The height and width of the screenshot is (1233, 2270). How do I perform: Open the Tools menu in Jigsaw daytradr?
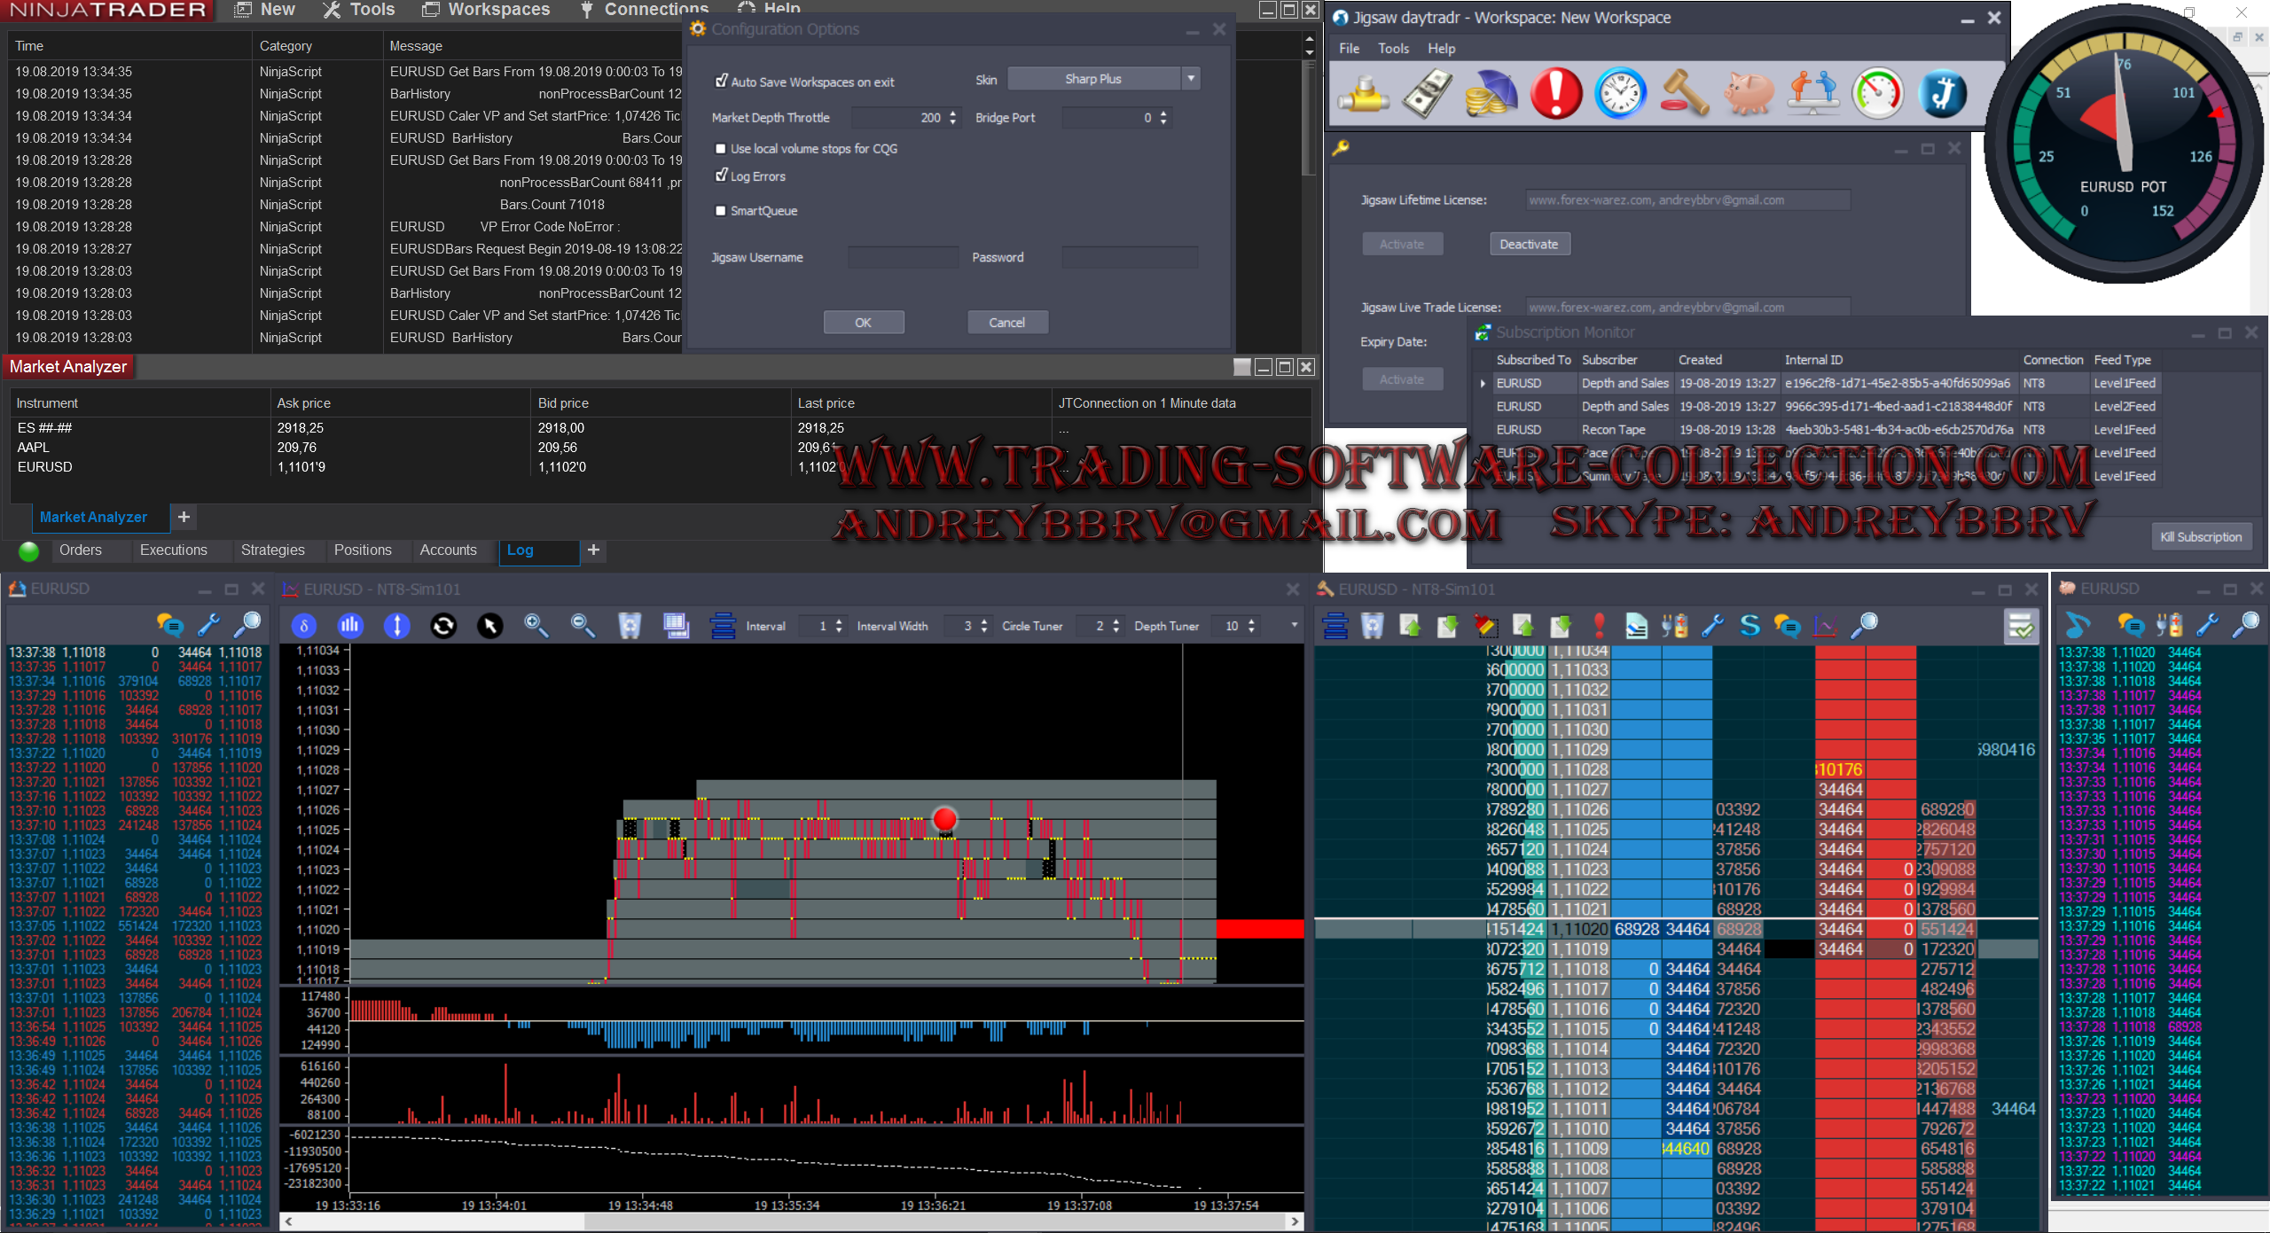tap(1393, 49)
